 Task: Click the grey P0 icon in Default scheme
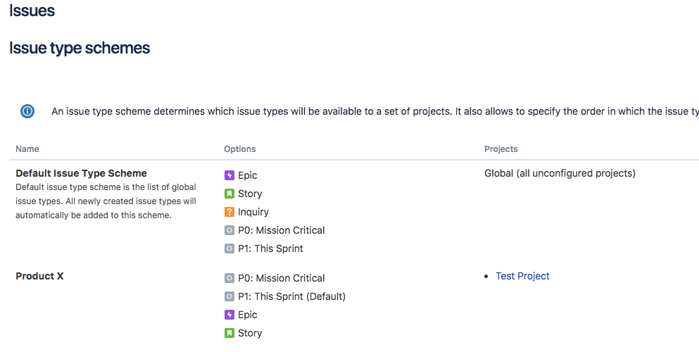[229, 230]
